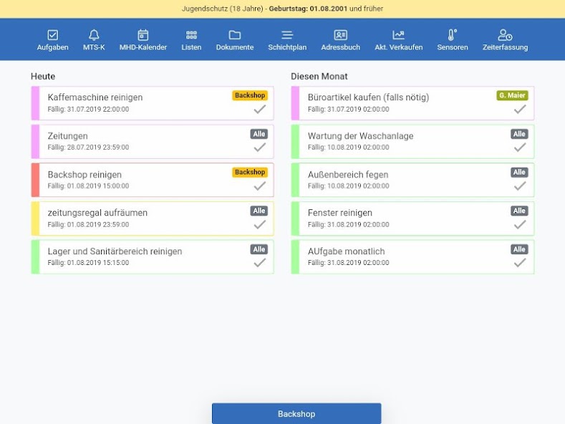Open the Backshop reinigen task card
This screenshot has width=565, height=424.
point(153,180)
